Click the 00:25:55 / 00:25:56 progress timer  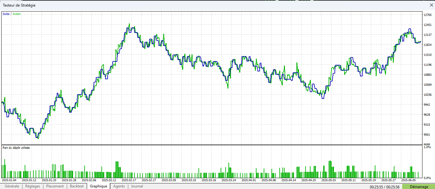click(385, 187)
